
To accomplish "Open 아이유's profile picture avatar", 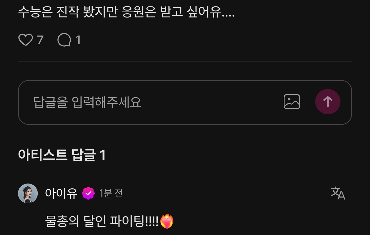I will pyautogui.click(x=28, y=193).
